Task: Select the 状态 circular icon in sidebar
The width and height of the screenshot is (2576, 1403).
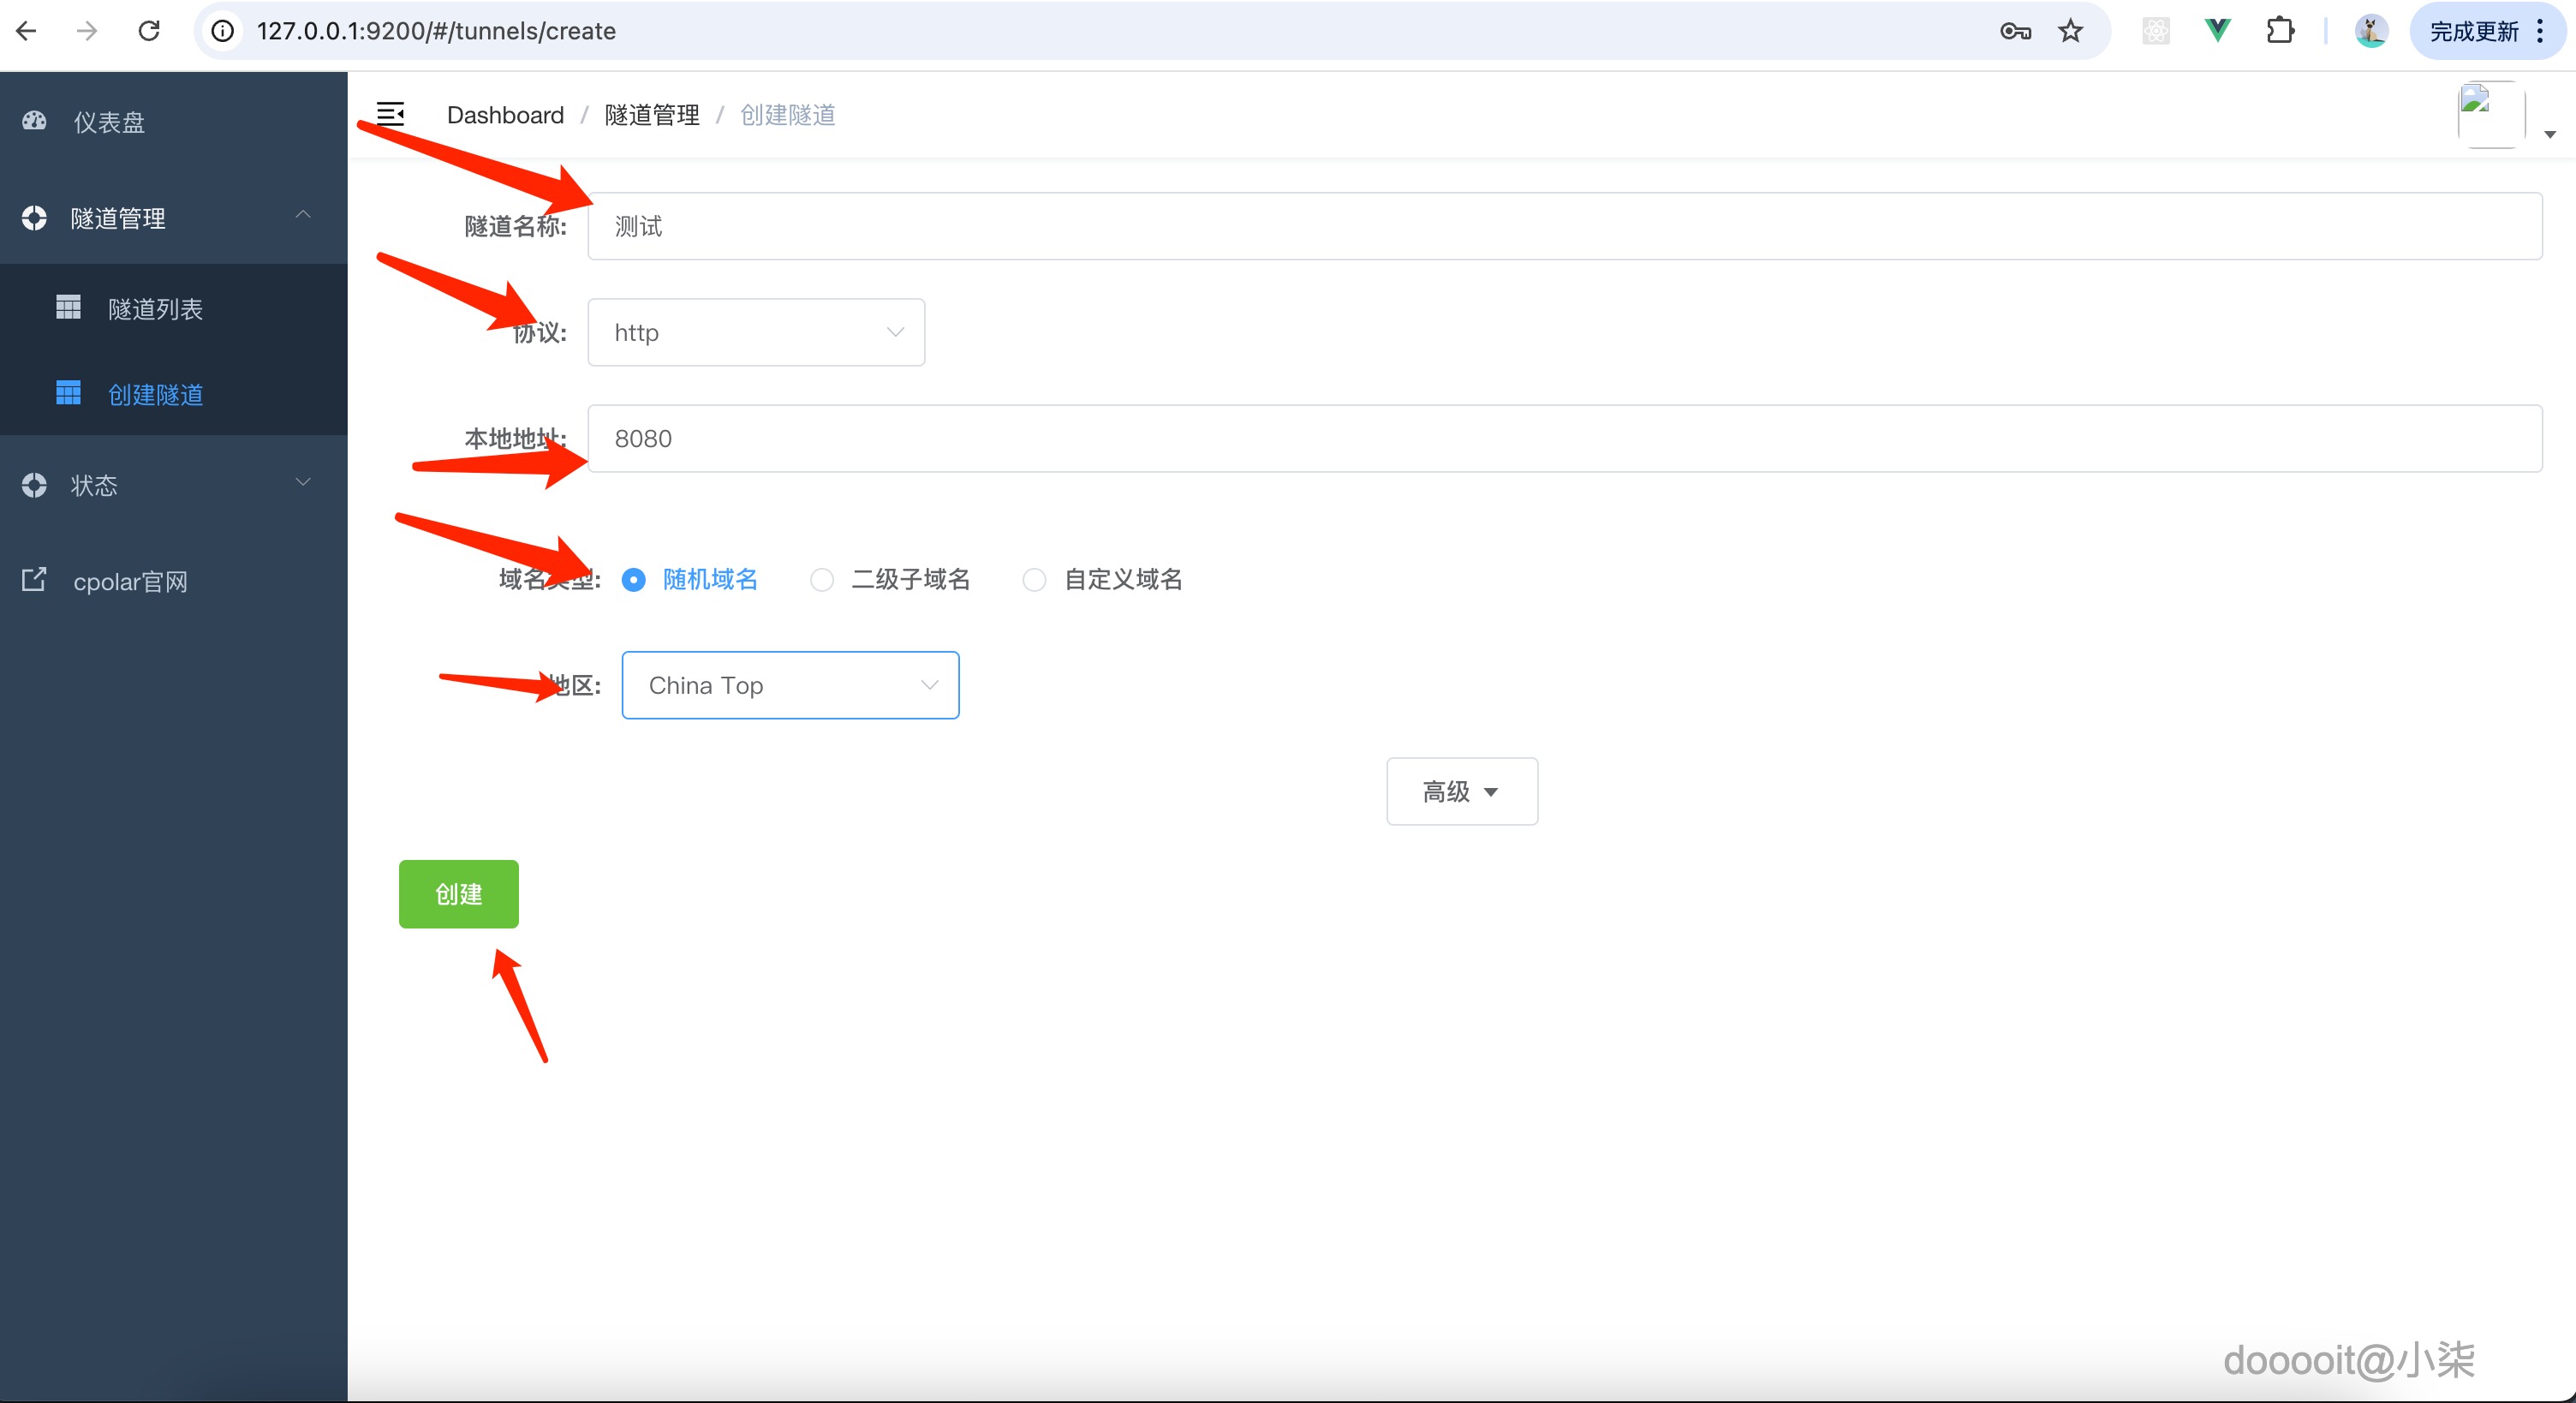Action: pyautogui.click(x=33, y=484)
